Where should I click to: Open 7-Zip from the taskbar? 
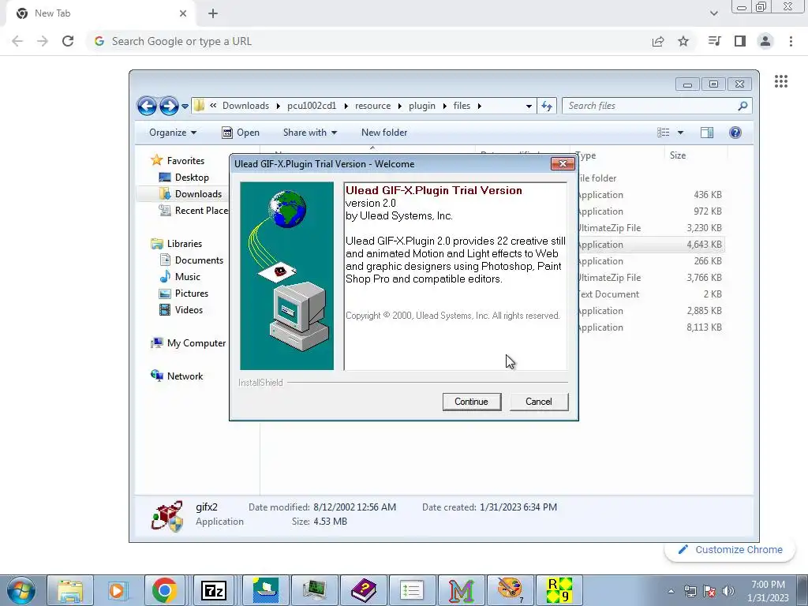click(213, 590)
